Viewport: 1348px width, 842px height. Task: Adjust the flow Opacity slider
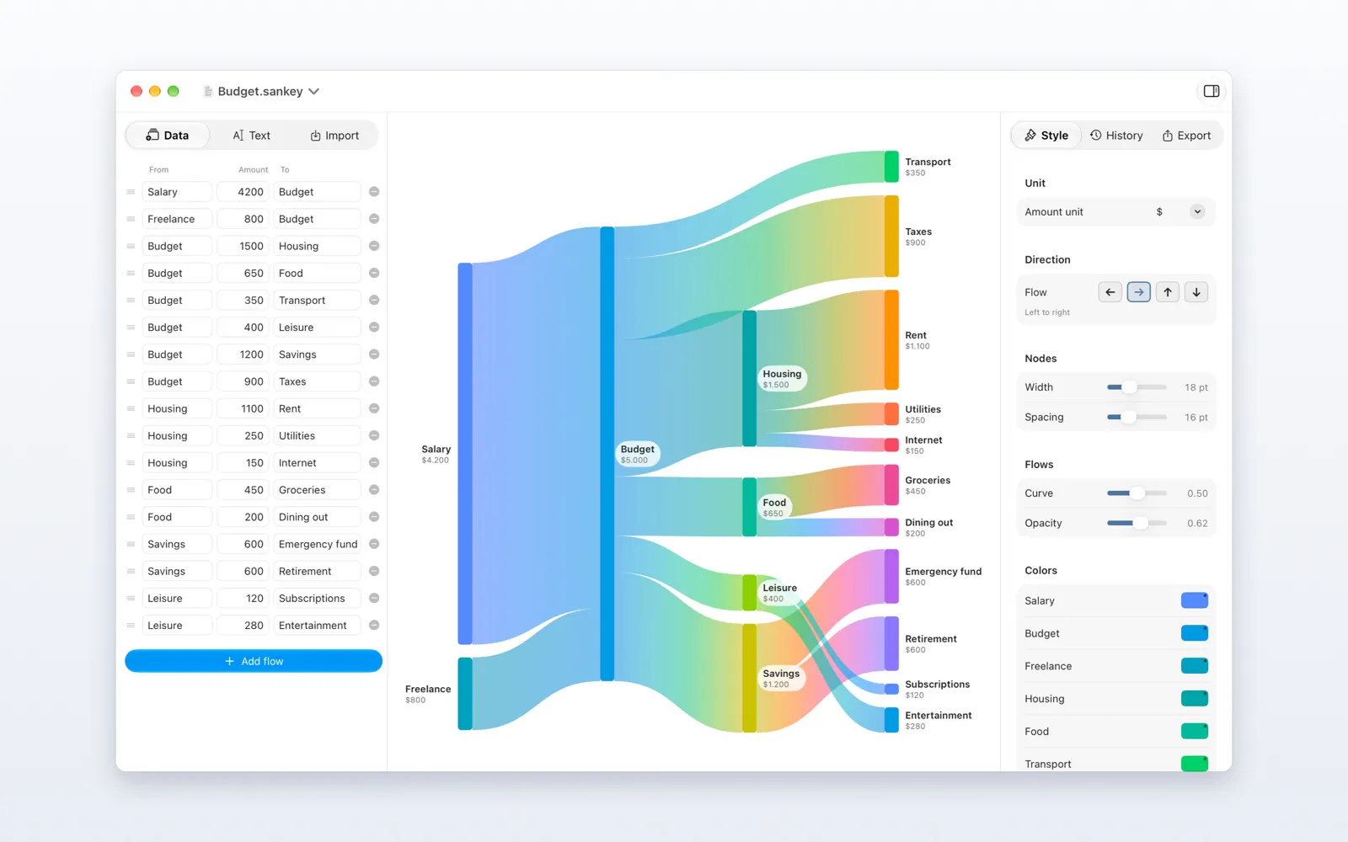coord(1137,523)
